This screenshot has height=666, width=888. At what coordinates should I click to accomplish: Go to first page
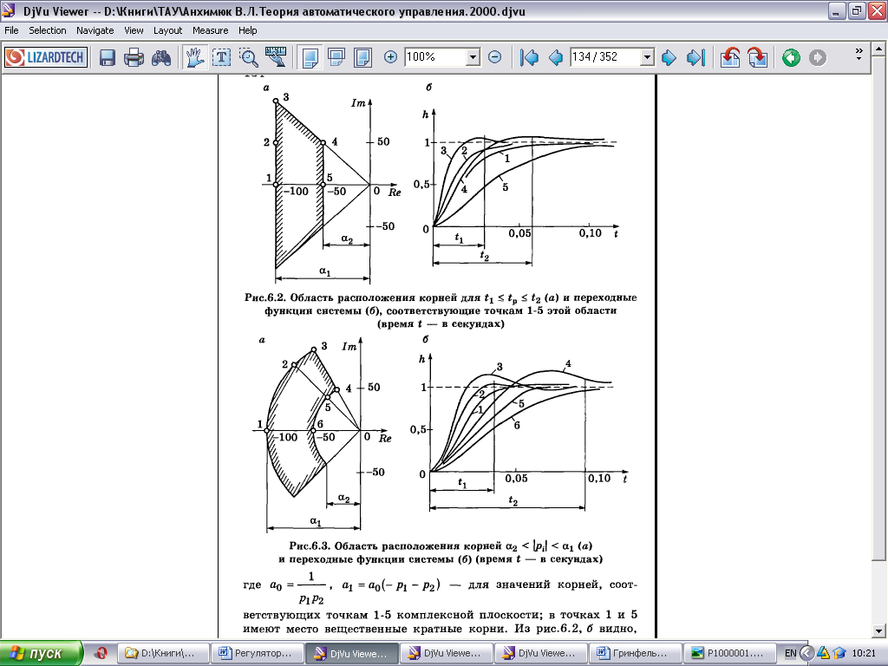point(529,57)
